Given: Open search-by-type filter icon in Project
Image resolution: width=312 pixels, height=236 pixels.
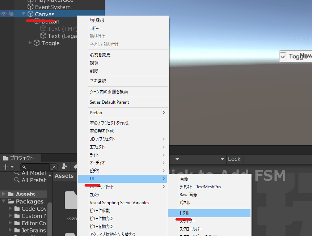Looking at the screenshot, I should [x=65, y=167].
